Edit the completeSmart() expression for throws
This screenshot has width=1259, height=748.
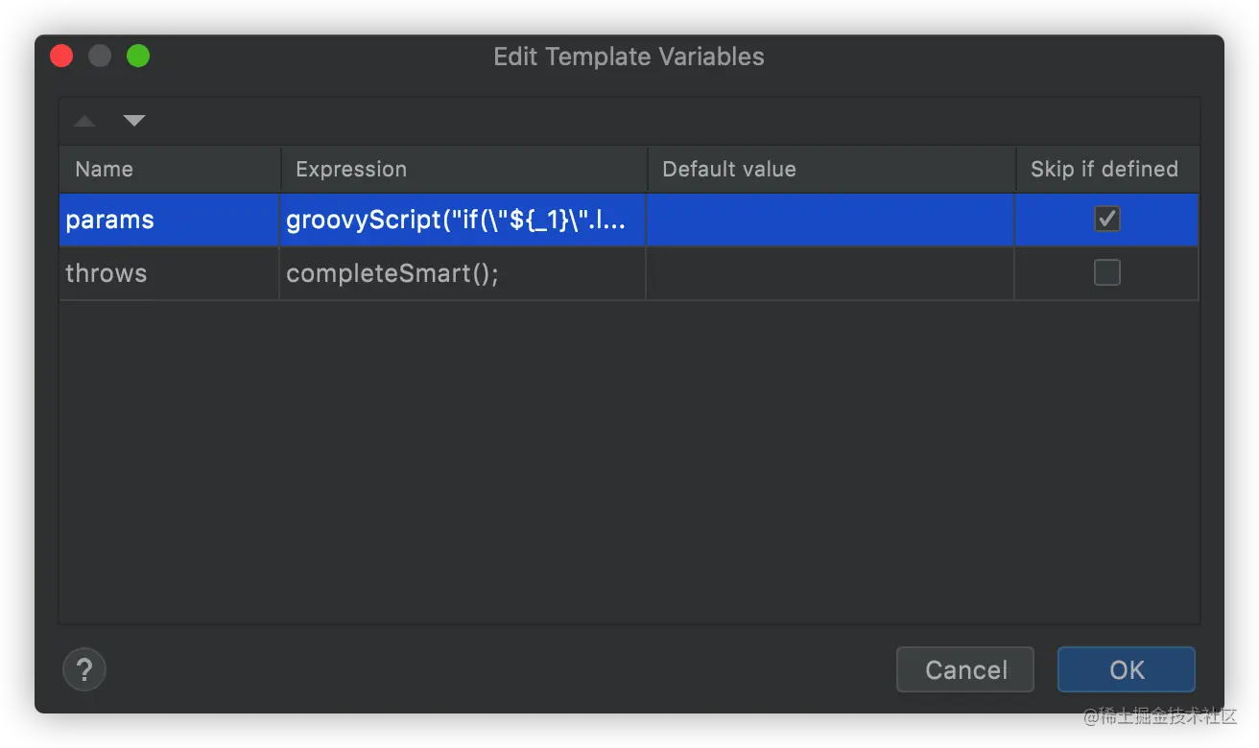pyautogui.click(x=463, y=273)
